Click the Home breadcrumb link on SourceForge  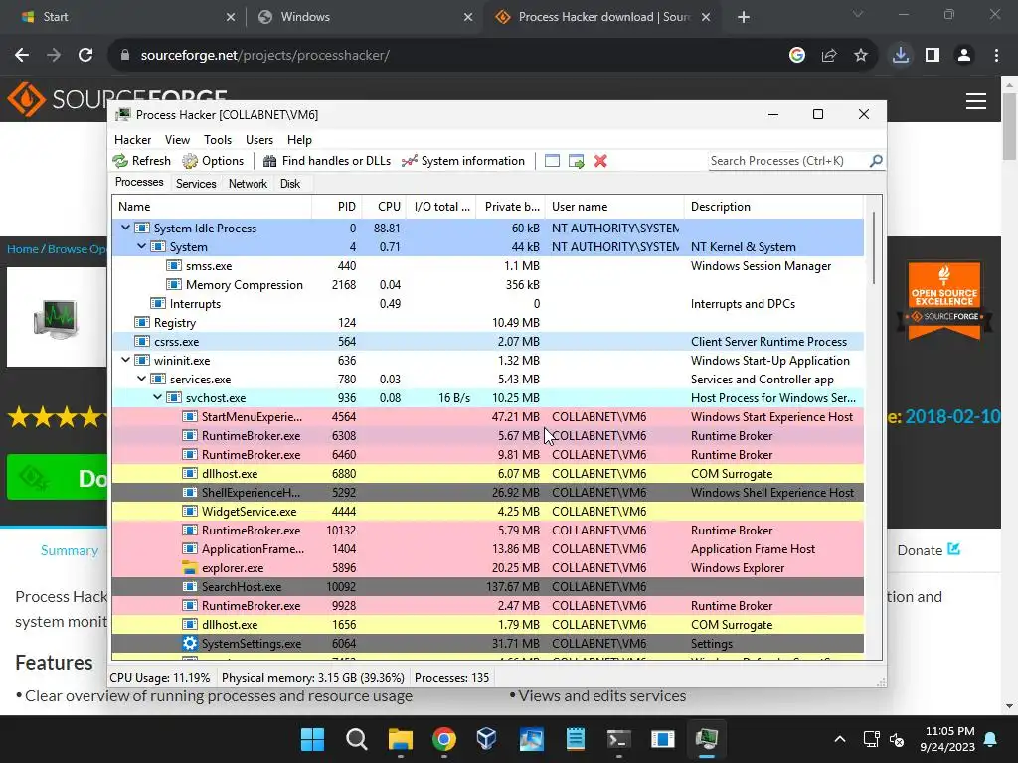(x=22, y=249)
